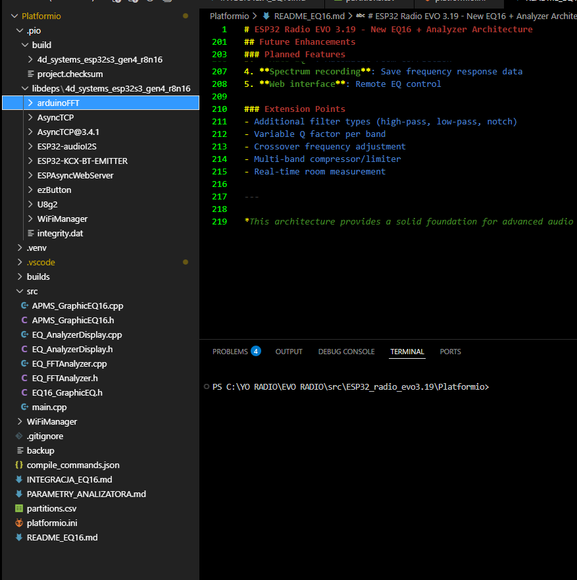
Task: Collapse the src folder
Action: point(20,291)
